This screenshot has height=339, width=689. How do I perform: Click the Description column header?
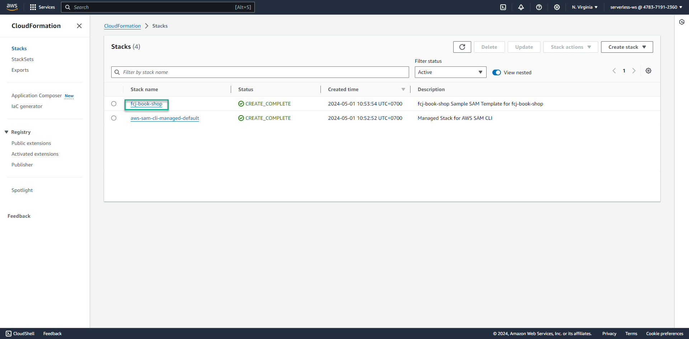[431, 89]
